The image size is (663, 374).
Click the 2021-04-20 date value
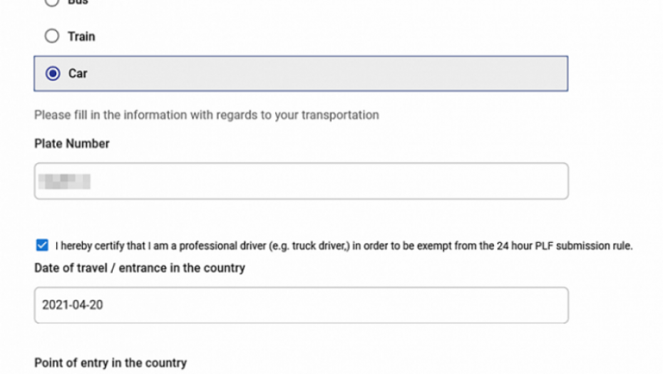point(71,305)
